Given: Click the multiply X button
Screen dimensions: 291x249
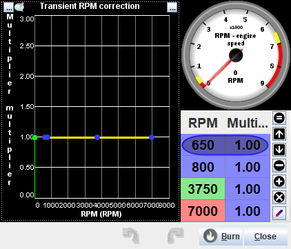Looking at the screenshot, I should coord(279,197).
